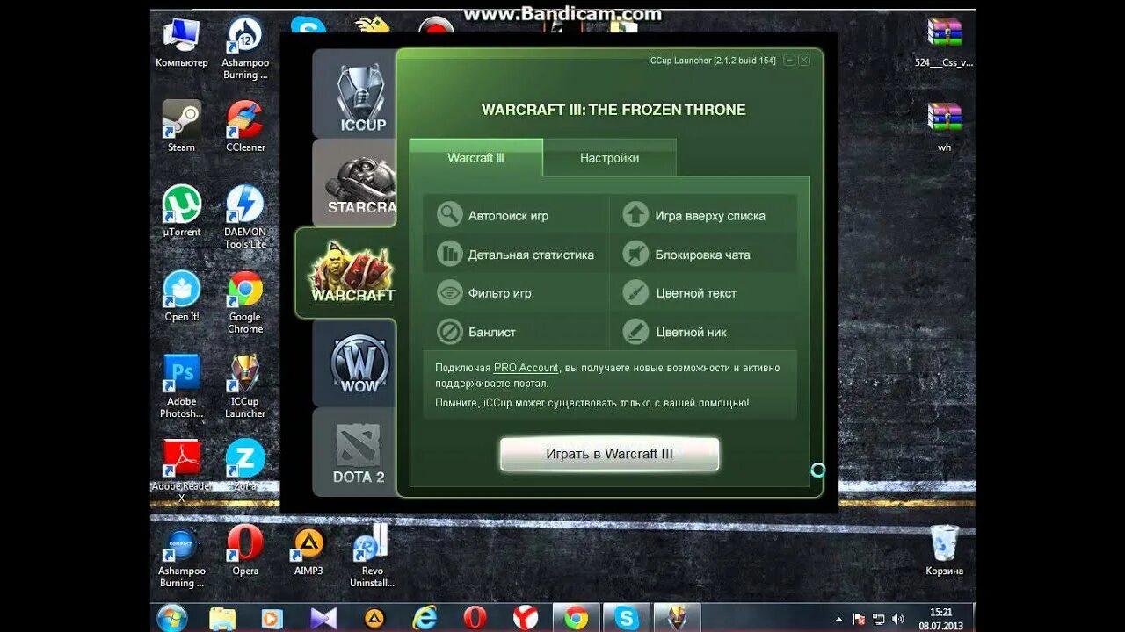Screen dimensions: 1125x632
Task: Select the Автопоиск игр label
Action: (508, 216)
